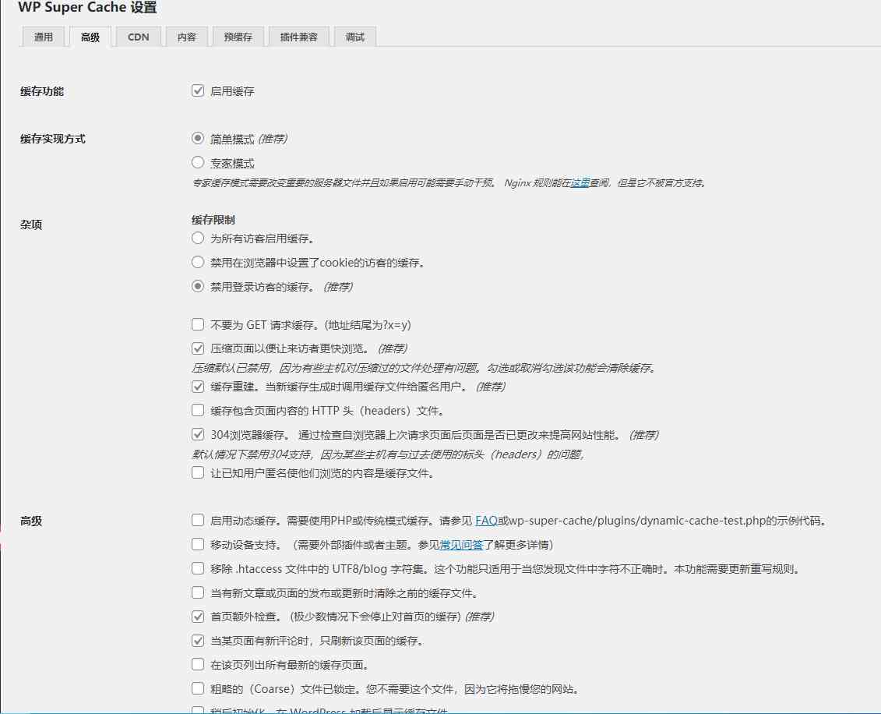This screenshot has height=714, width=881.
Task: Go to the 内容 tab
Action: [186, 37]
